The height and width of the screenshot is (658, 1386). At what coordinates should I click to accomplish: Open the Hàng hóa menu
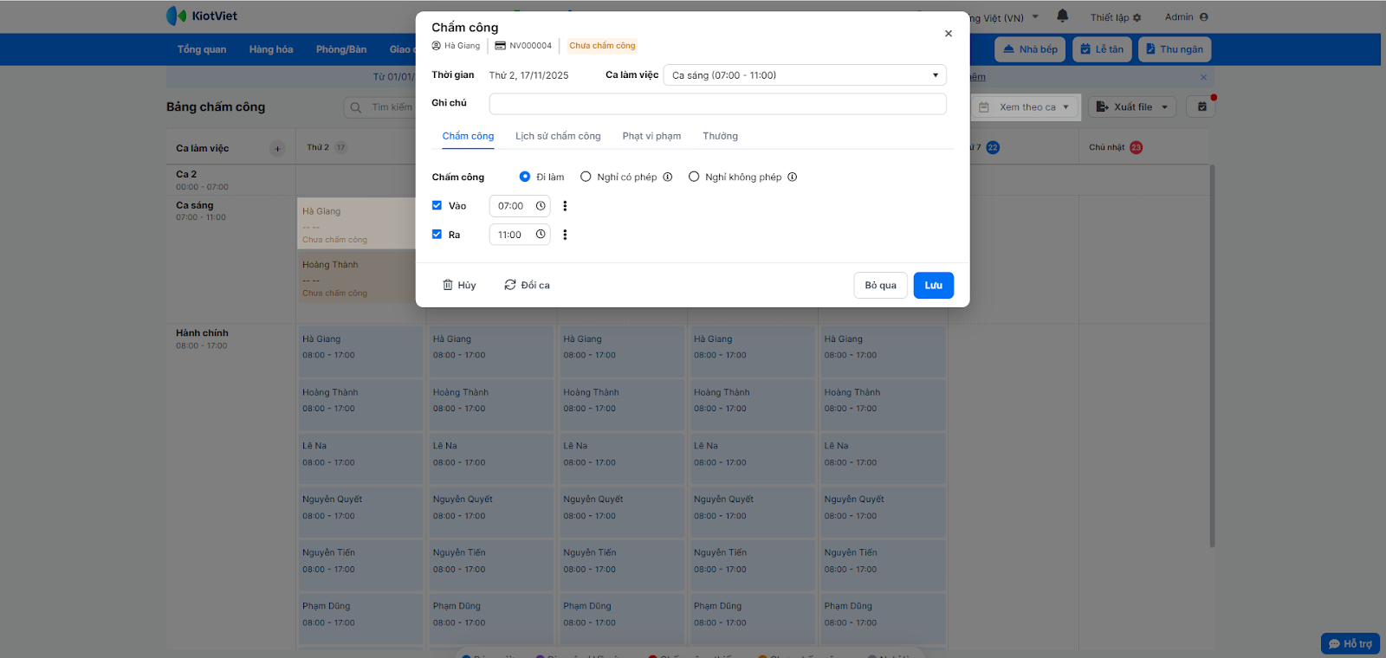[x=271, y=49]
